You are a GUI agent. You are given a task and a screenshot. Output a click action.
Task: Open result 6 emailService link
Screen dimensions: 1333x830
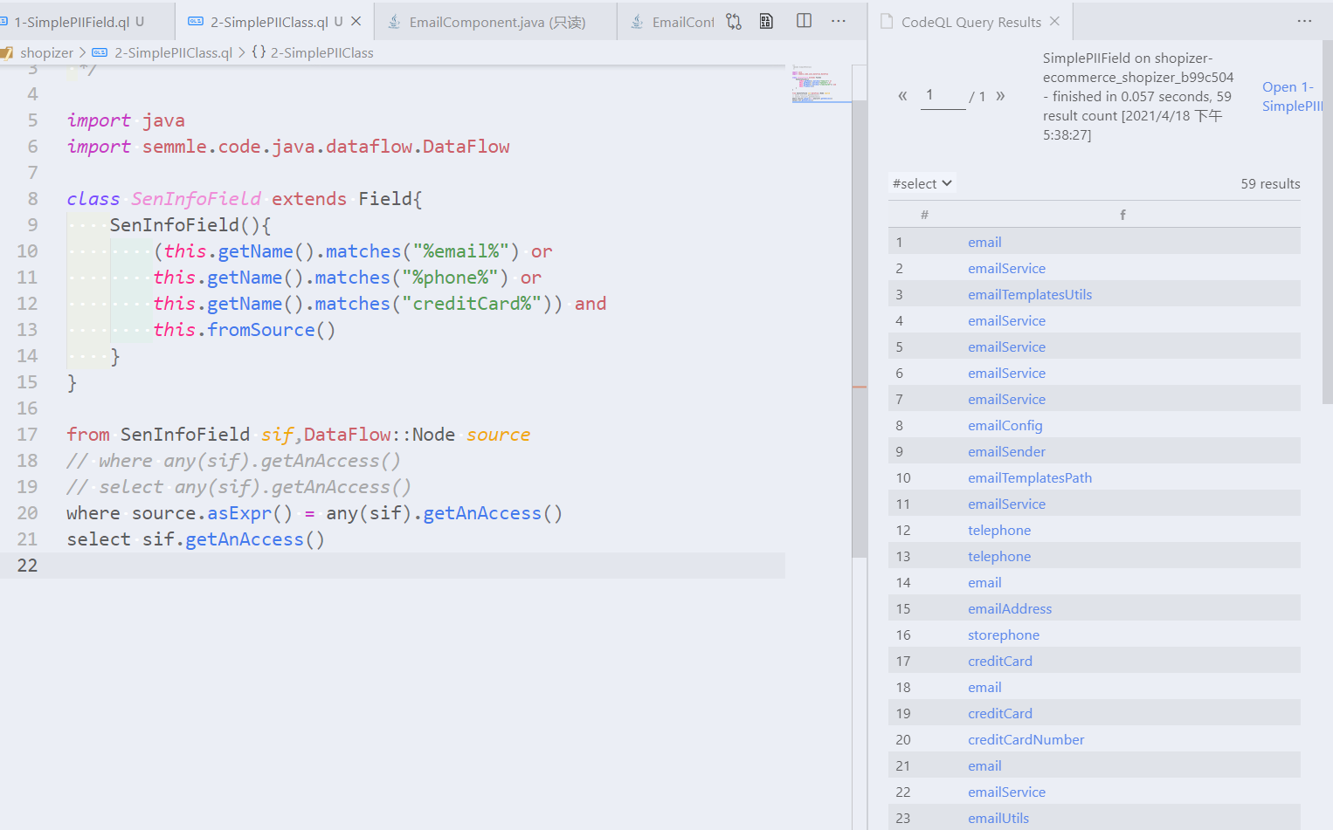coord(1006,373)
